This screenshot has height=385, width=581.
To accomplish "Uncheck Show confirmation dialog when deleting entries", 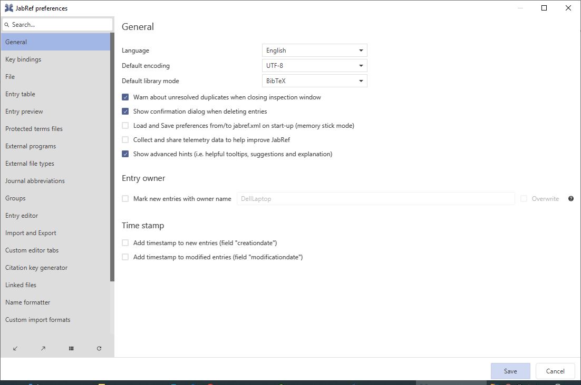I will pyautogui.click(x=125, y=111).
